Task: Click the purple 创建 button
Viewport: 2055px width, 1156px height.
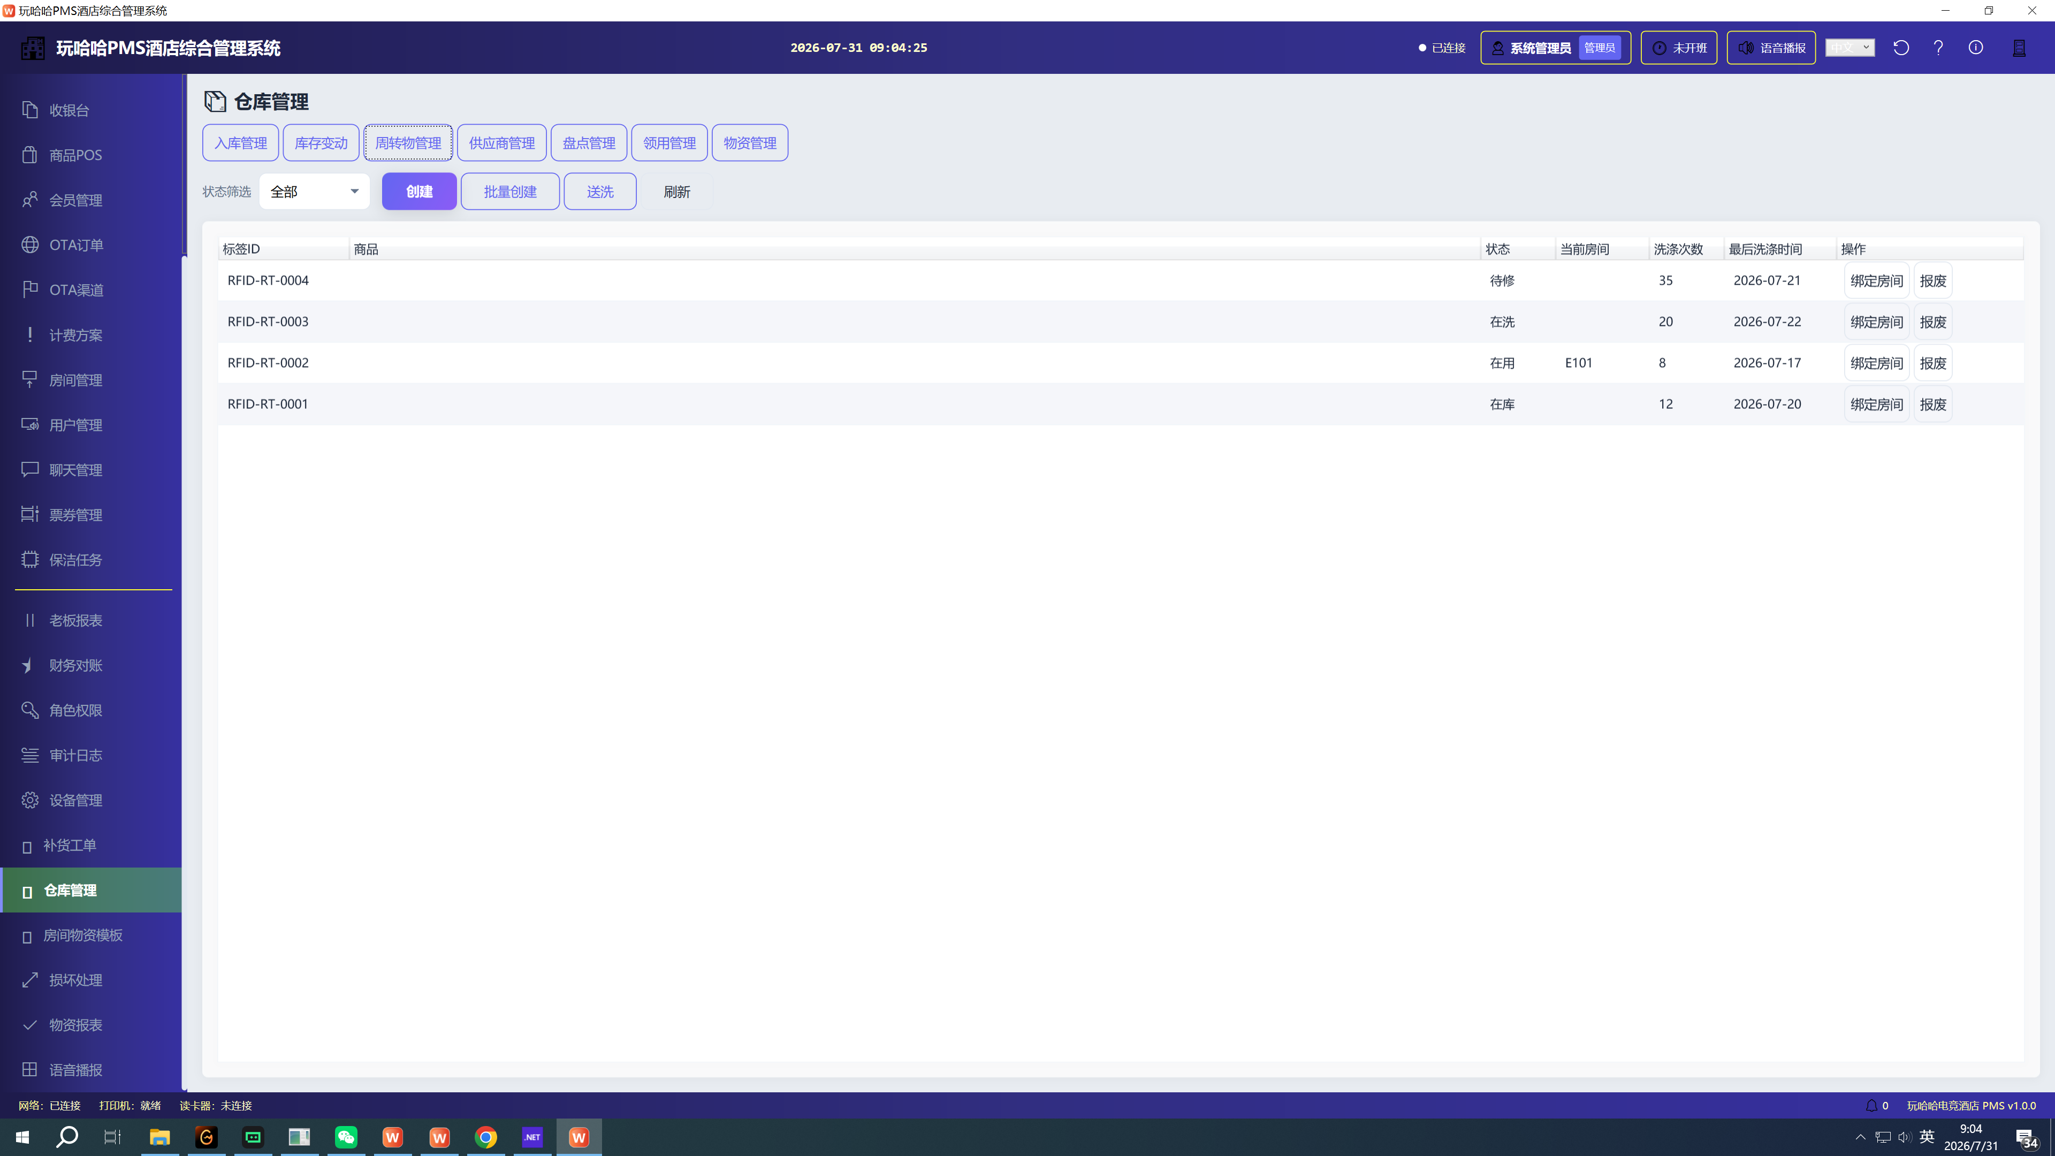Action: [x=420, y=192]
